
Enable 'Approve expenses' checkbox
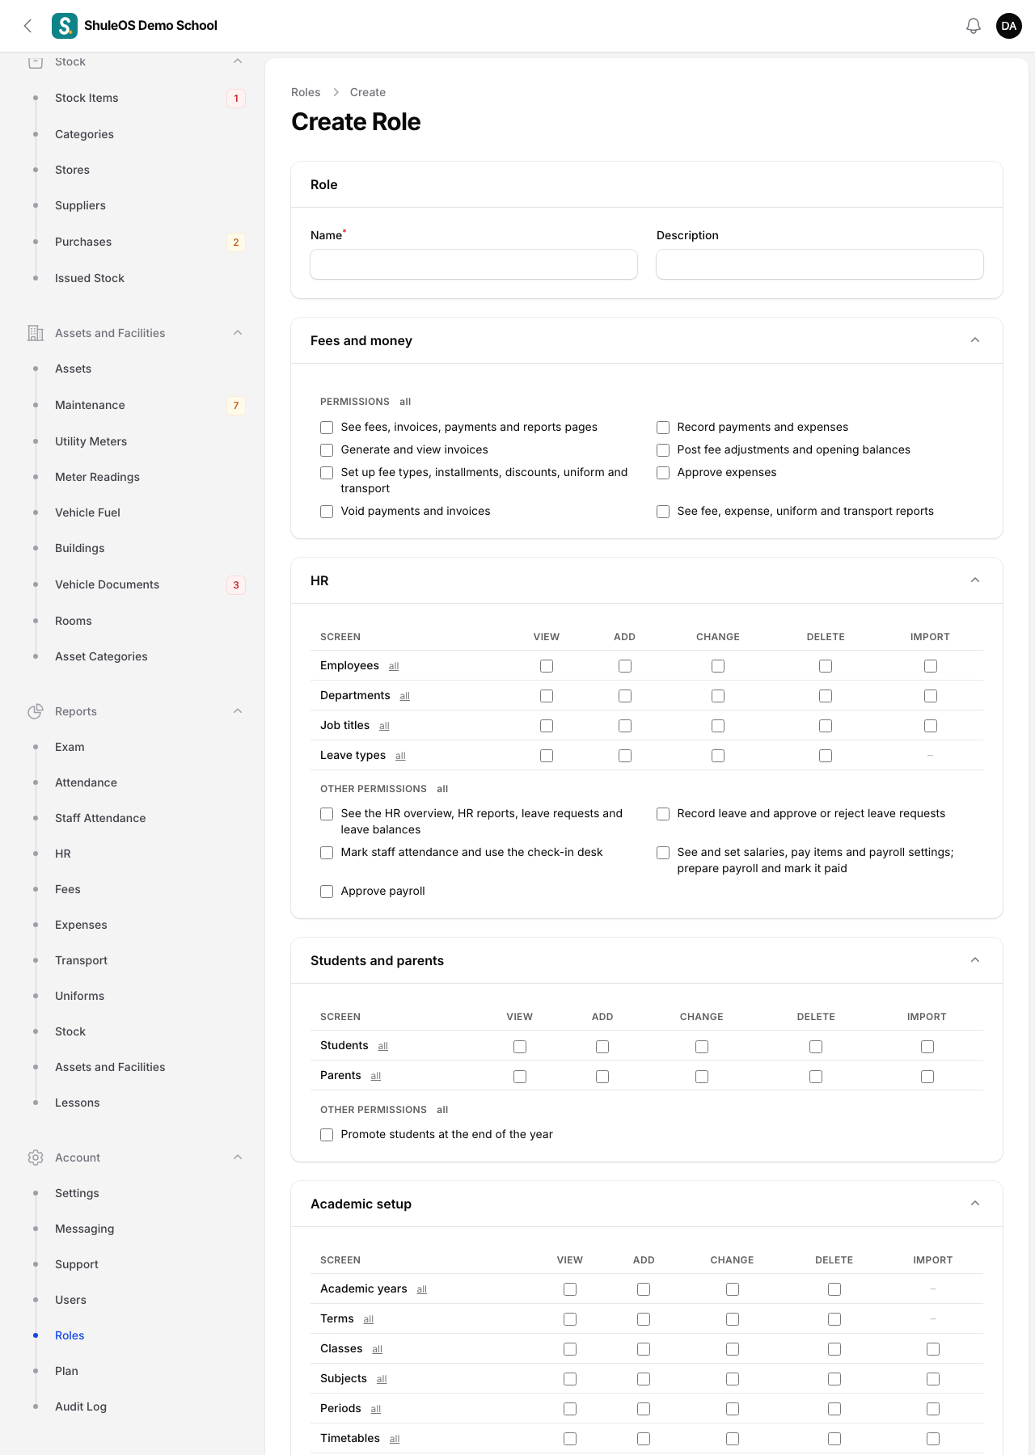(663, 473)
